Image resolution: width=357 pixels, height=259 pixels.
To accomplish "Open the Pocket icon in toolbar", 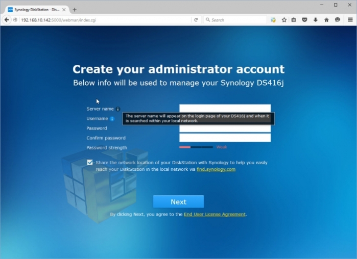I will click(x=304, y=20).
